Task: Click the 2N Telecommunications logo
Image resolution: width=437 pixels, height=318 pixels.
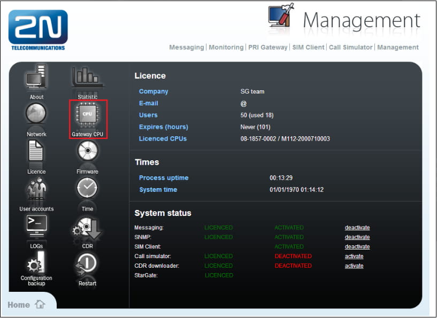Action: [x=38, y=30]
